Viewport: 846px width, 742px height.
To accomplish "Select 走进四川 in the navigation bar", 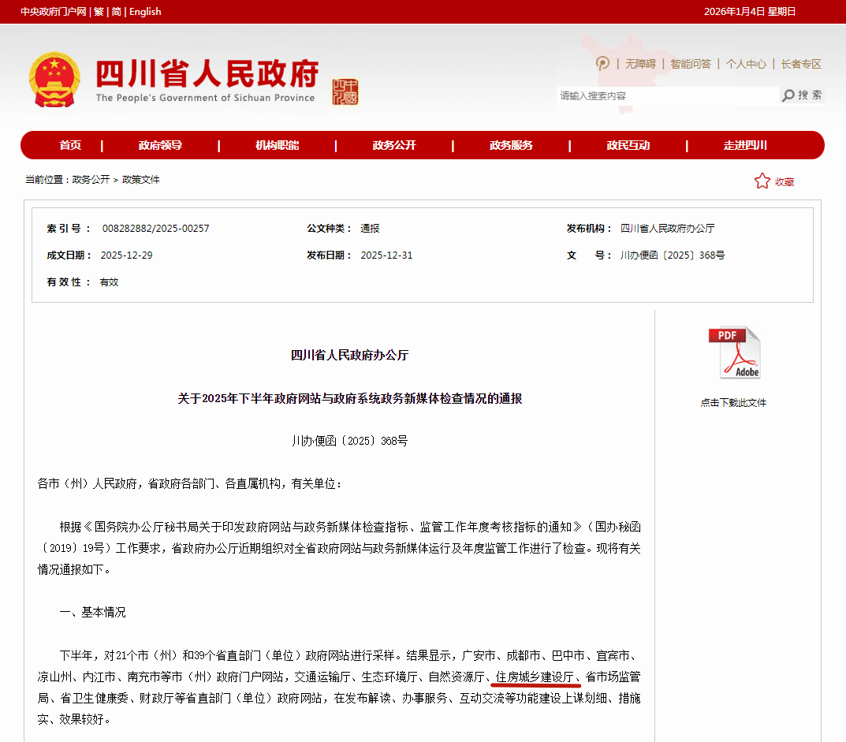I will pyautogui.click(x=745, y=145).
